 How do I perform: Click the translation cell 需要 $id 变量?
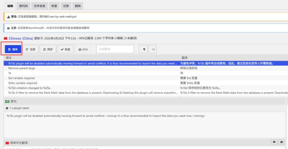(189, 78)
